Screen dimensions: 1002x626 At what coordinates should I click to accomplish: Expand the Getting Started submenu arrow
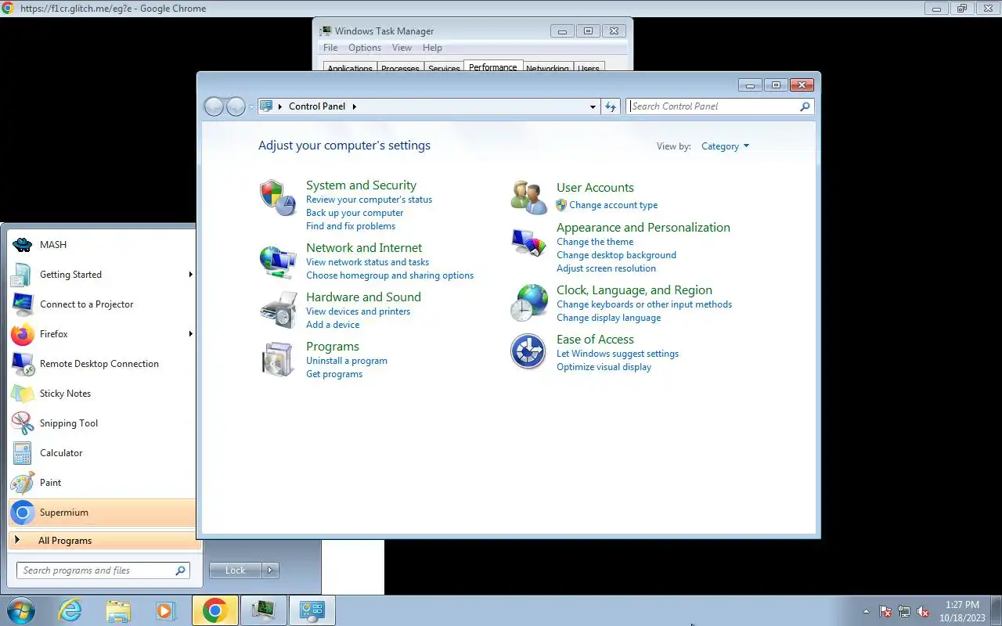[190, 275]
